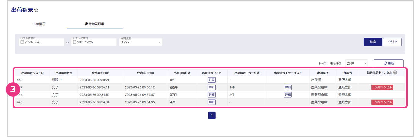Open calendar icon in start リスト作成日 field
The height and width of the screenshot is (137, 414).
tap(22, 42)
